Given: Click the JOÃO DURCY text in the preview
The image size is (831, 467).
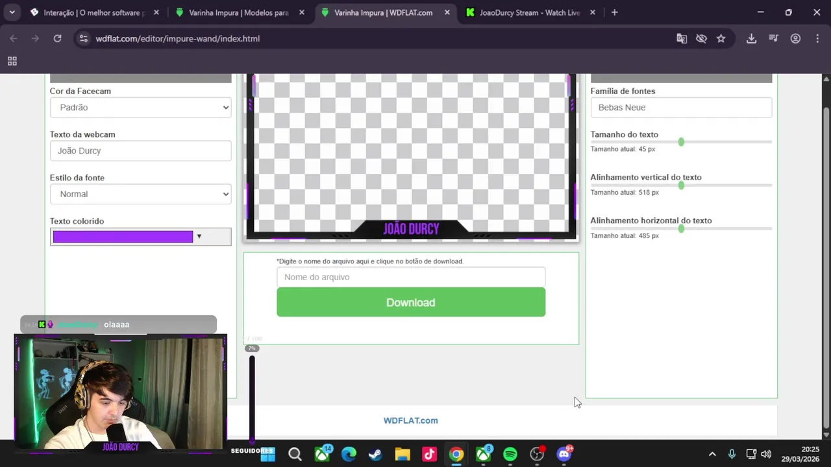Looking at the screenshot, I should click(x=411, y=228).
